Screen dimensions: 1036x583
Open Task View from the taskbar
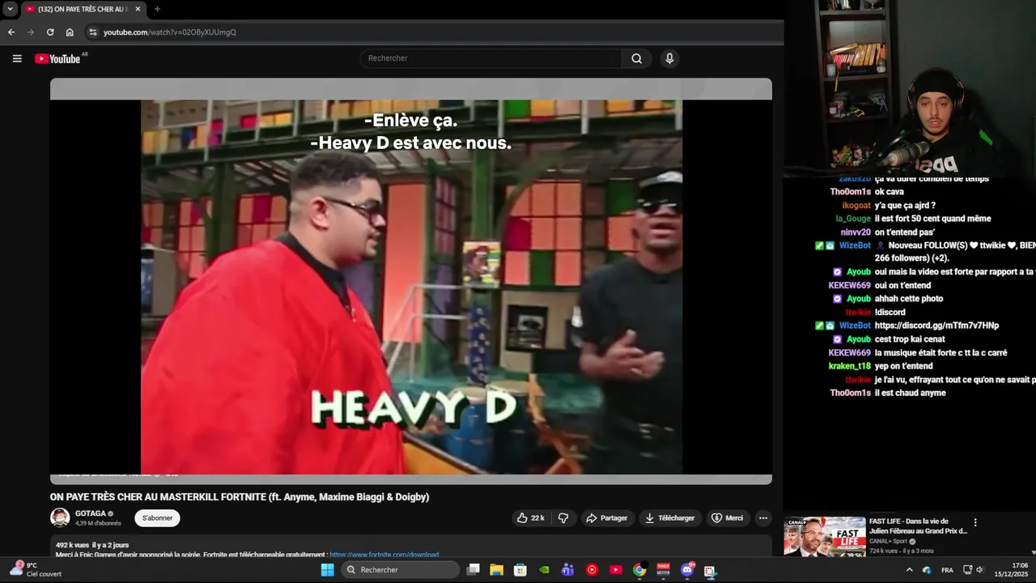pos(473,570)
